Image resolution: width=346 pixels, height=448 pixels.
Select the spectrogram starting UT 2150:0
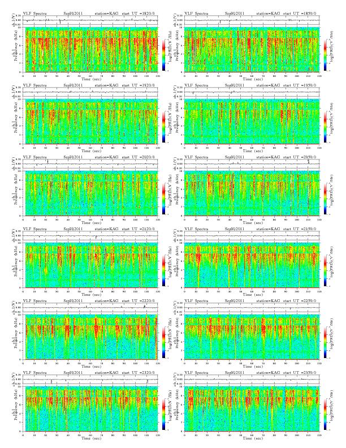click(252, 265)
